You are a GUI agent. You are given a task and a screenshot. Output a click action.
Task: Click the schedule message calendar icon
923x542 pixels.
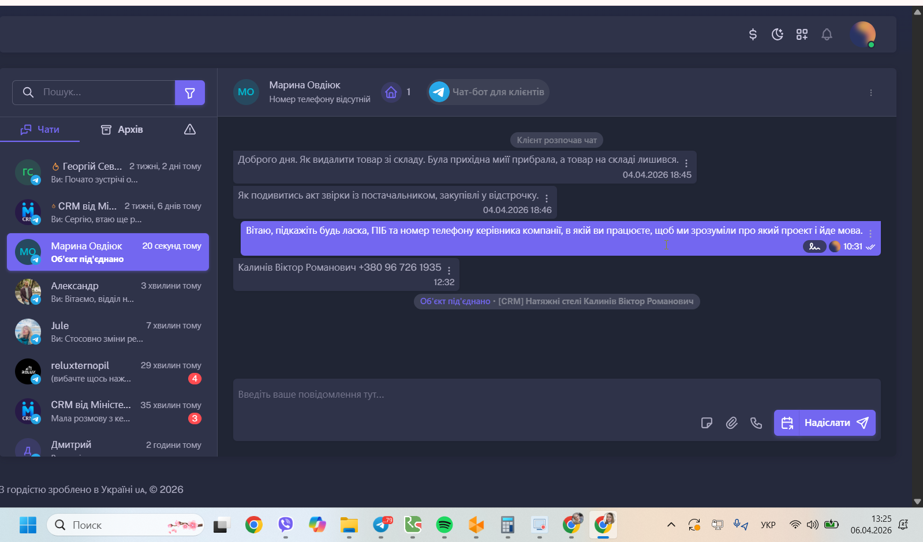tap(787, 423)
